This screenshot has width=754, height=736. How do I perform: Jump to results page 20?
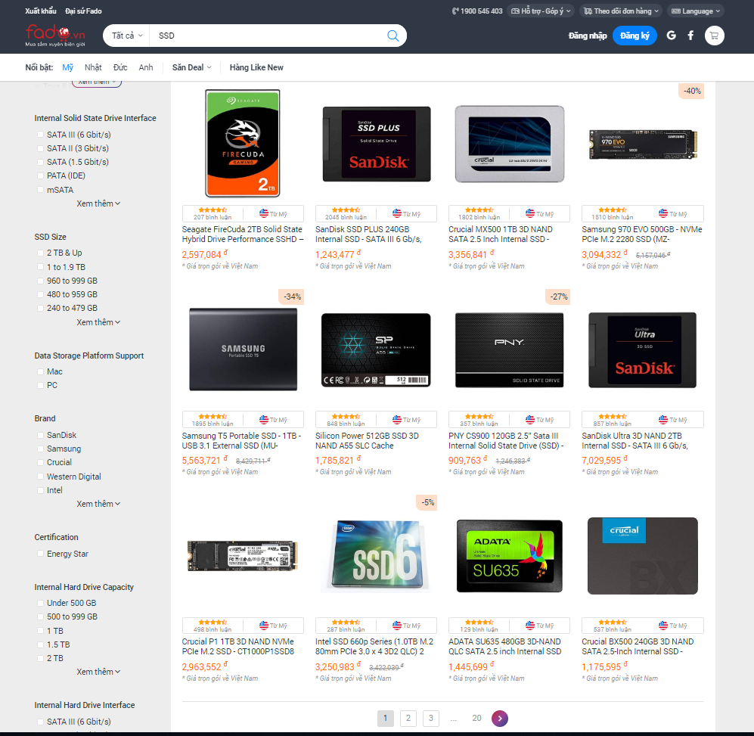pyautogui.click(x=476, y=718)
